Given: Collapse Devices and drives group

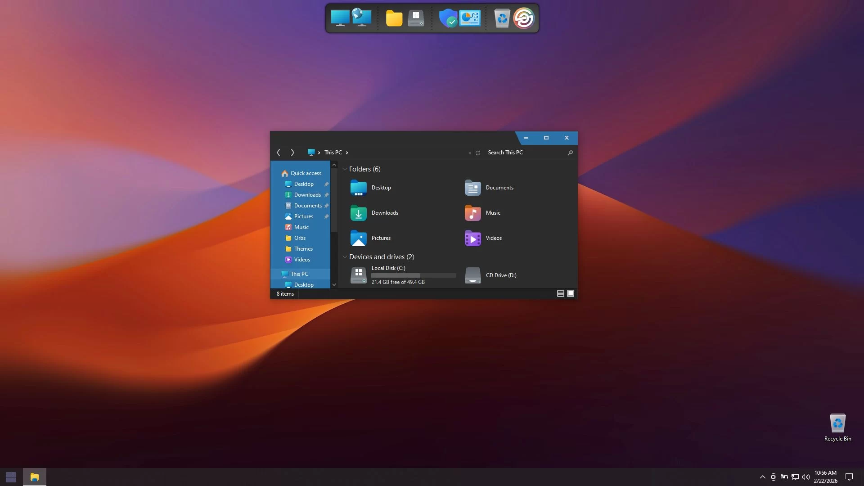Looking at the screenshot, I should pos(345,257).
